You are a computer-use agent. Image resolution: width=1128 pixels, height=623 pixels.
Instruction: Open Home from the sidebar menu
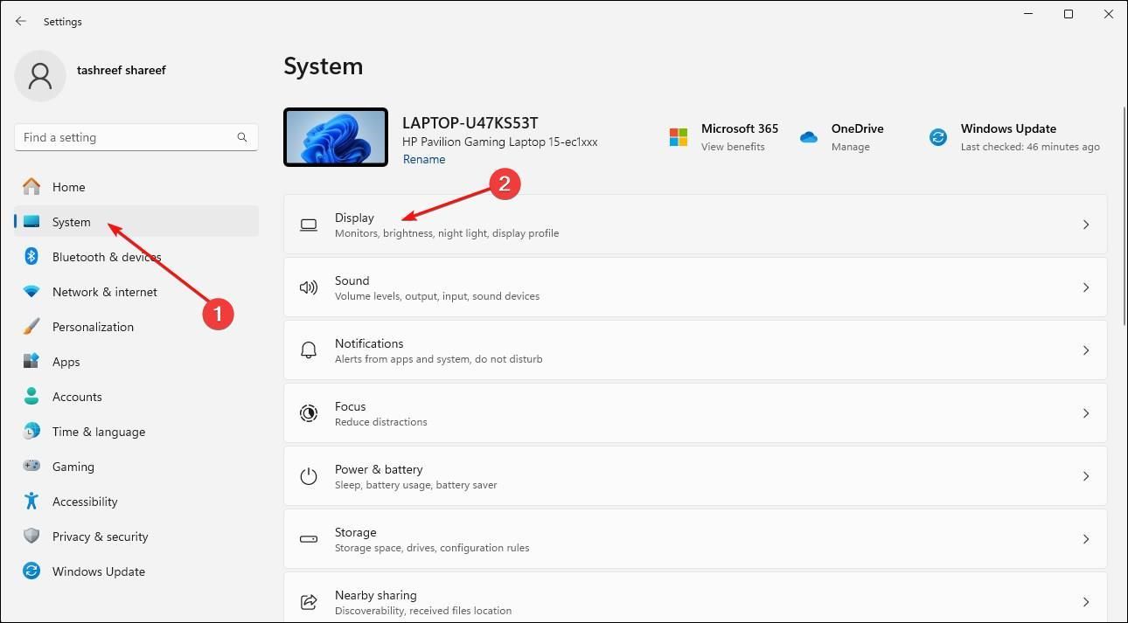[68, 186]
